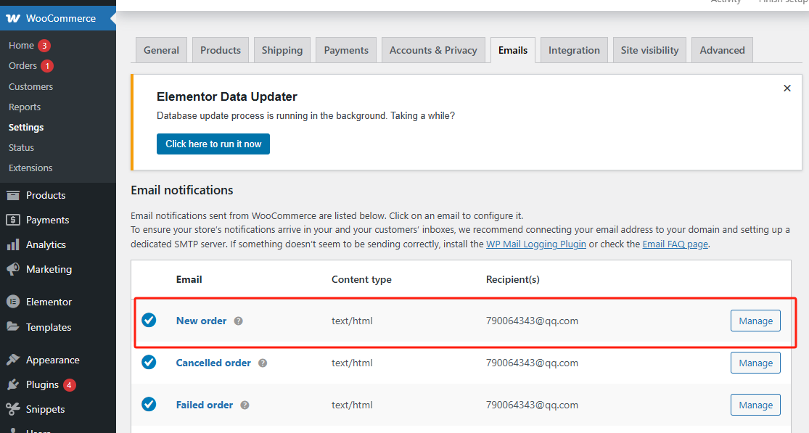Open the Cancelled order email link

213,363
